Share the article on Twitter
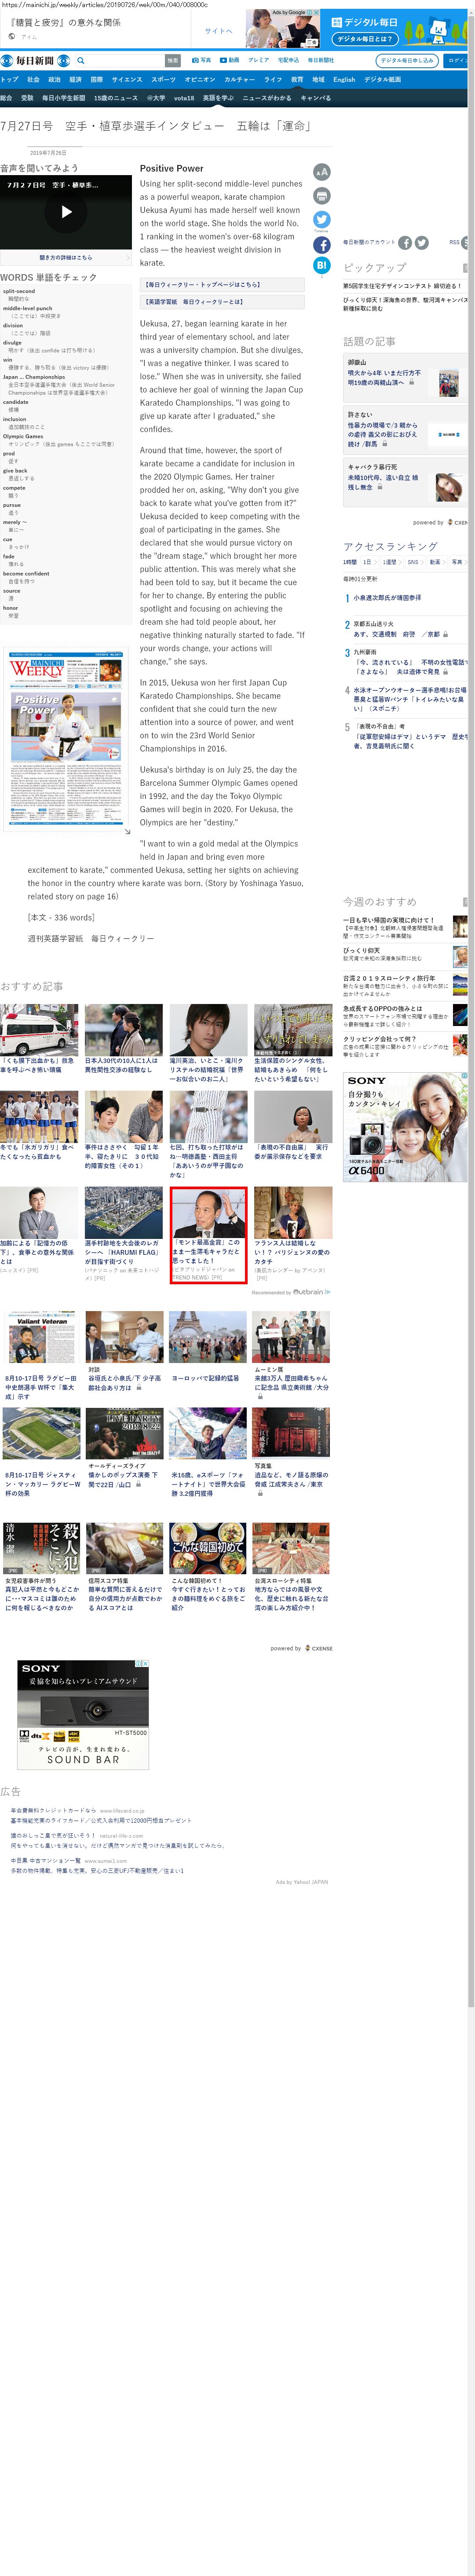 pyautogui.click(x=321, y=219)
